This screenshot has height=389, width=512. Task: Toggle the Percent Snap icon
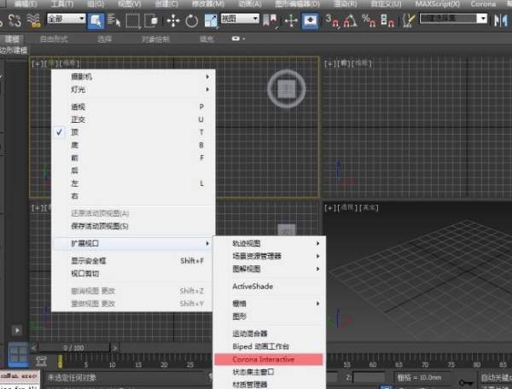[369, 20]
